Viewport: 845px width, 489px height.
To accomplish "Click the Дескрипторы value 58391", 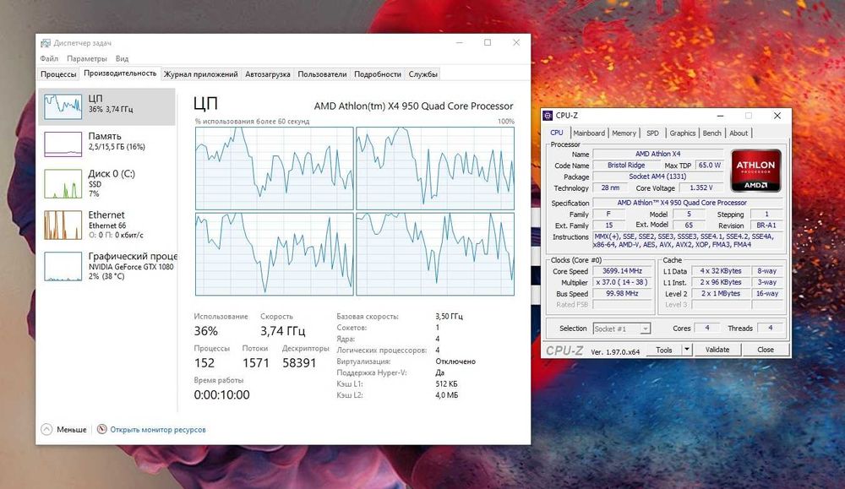I will (x=299, y=363).
